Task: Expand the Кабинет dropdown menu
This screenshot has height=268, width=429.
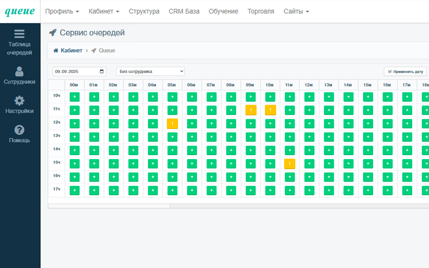Action: [104, 12]
